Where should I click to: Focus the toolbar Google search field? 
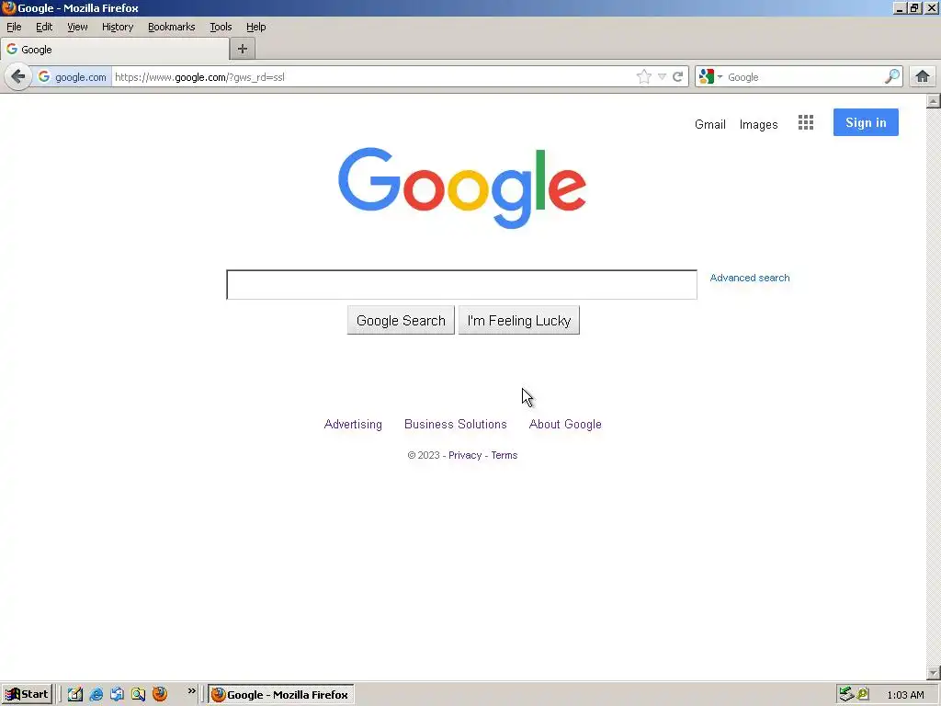click(804, 77)
